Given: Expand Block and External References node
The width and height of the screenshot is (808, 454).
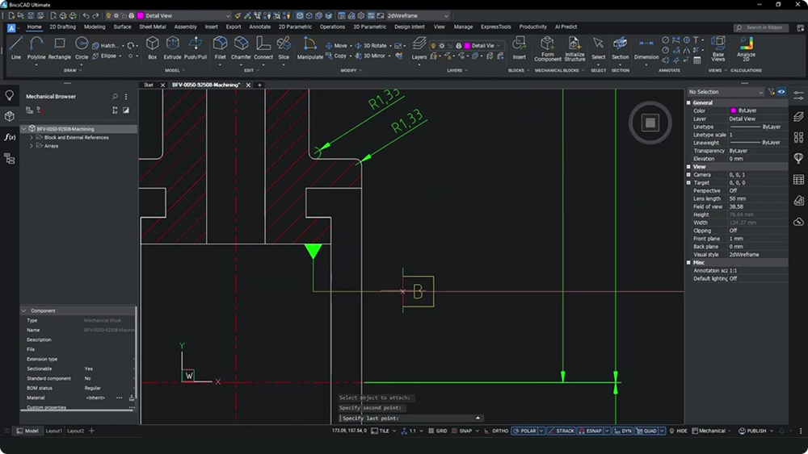Looking at the screenshot, I should coord(32,138).
